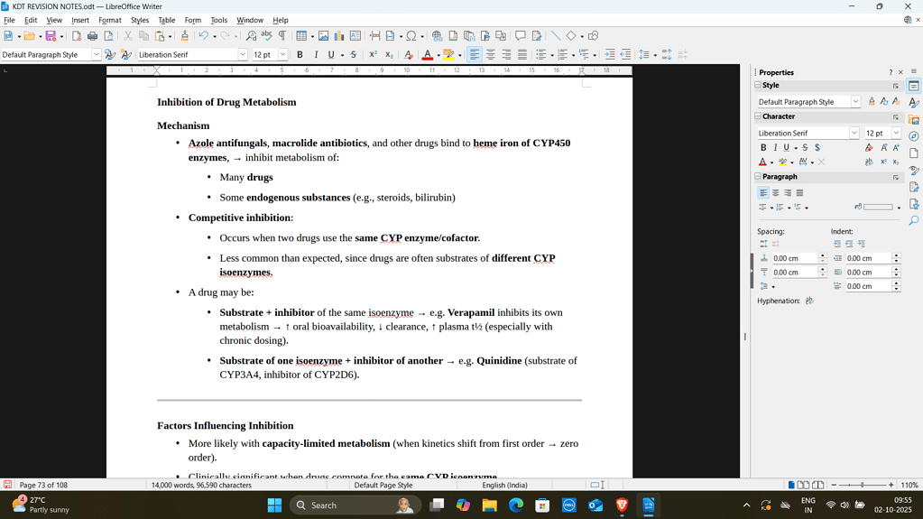The height and width of the screenshot is (519, 923).
Task: Adjust the status bar zoom slider
Action: (862, 485)
